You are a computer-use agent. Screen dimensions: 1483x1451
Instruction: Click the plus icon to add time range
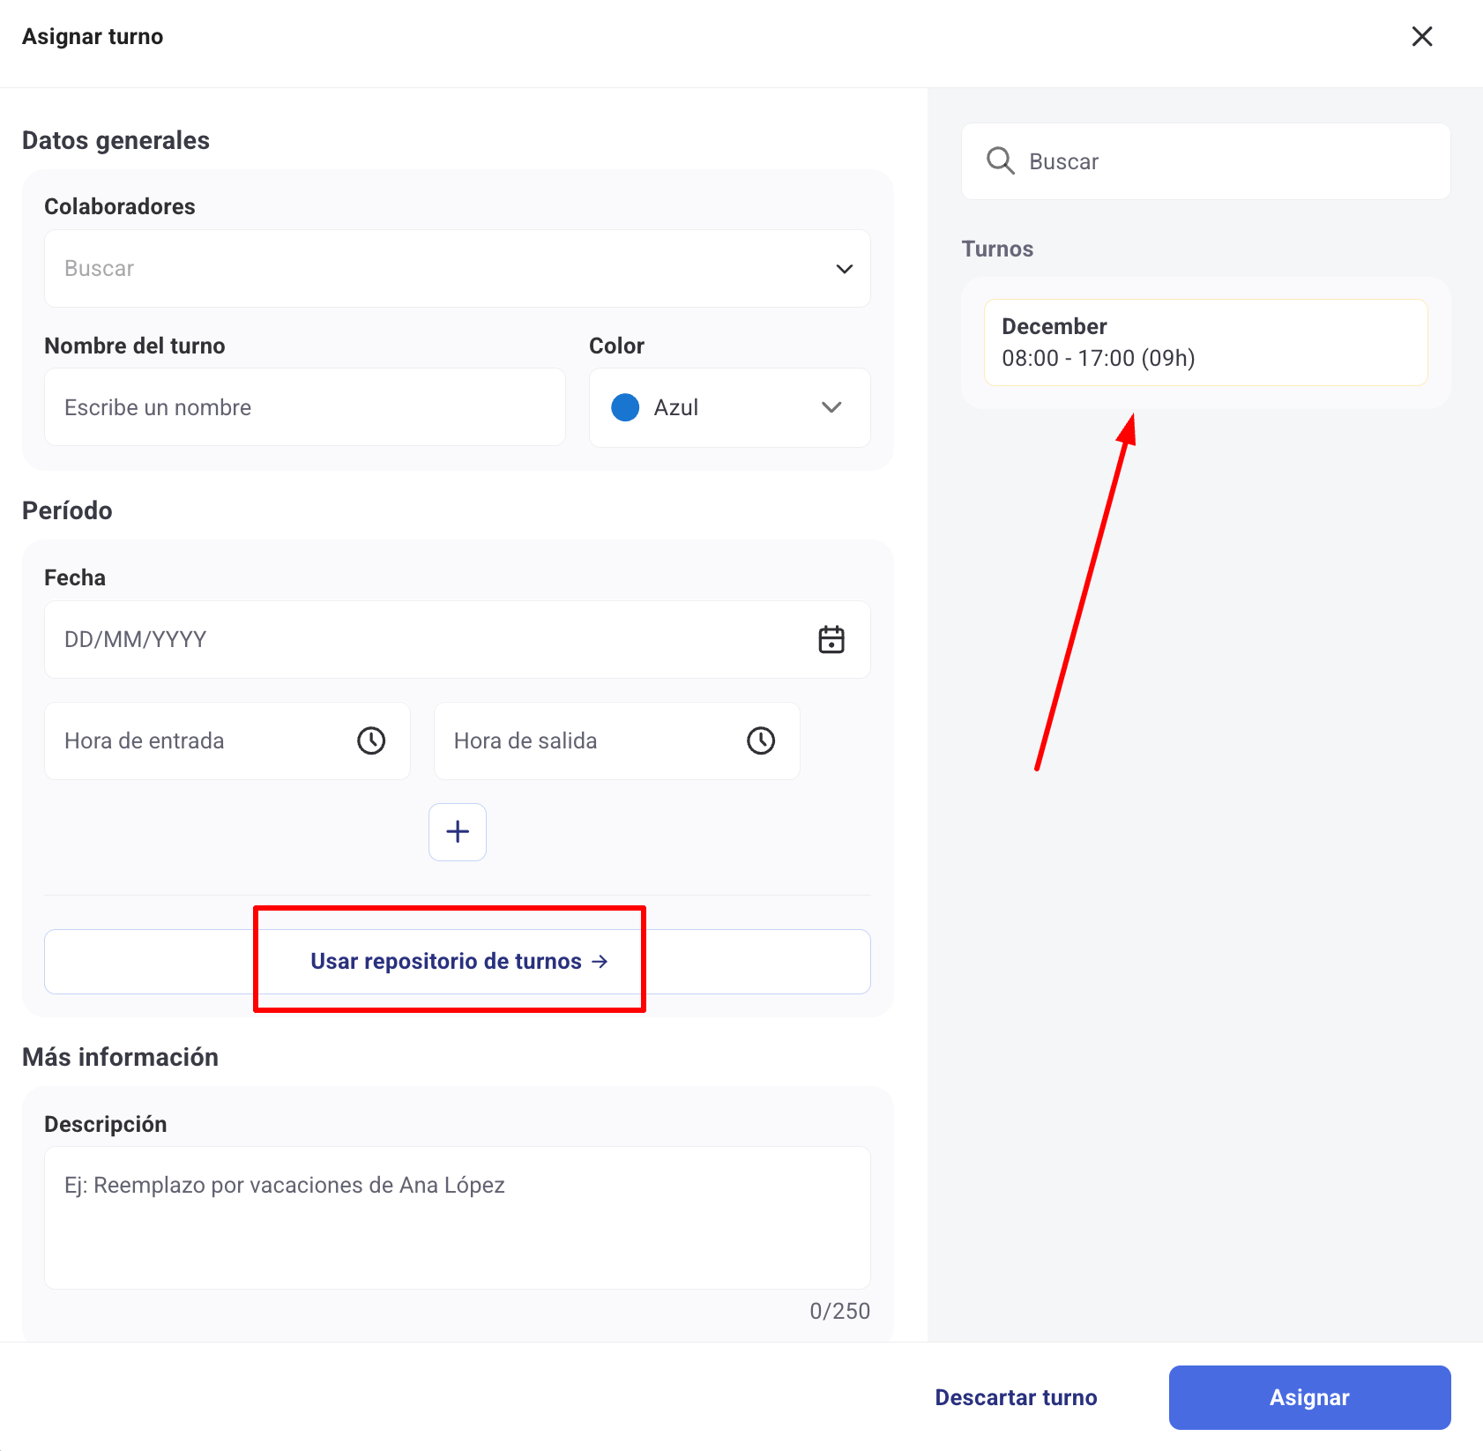458,832
